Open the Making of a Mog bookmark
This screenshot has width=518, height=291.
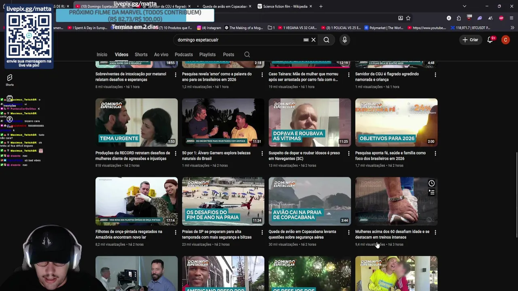[x=244, y=28]
